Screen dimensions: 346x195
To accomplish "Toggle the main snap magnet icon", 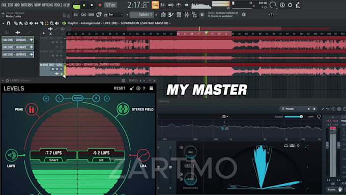I will tap(106, 15).
